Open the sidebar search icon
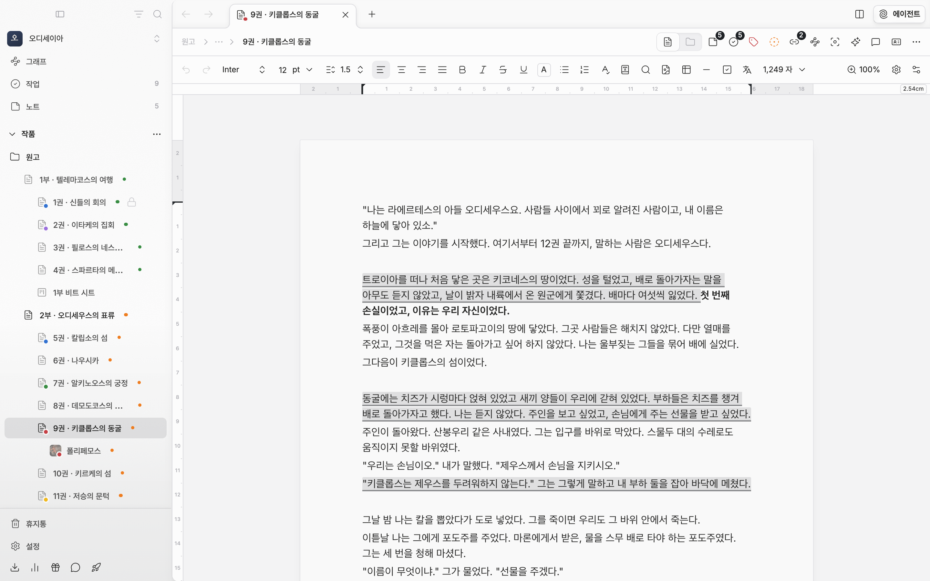 [x=157, y=14]
